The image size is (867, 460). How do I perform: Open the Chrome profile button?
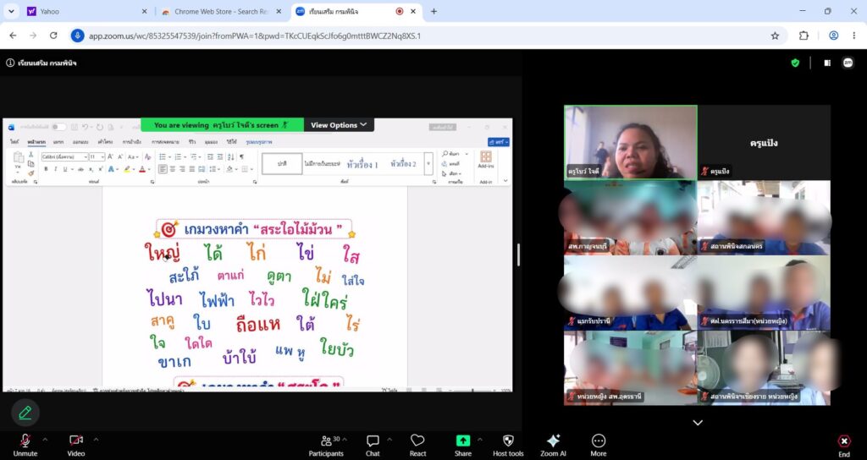click(x=833, y=36)
